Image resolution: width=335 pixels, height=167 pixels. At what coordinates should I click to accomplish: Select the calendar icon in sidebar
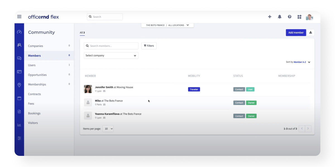[x=19, y=98]
